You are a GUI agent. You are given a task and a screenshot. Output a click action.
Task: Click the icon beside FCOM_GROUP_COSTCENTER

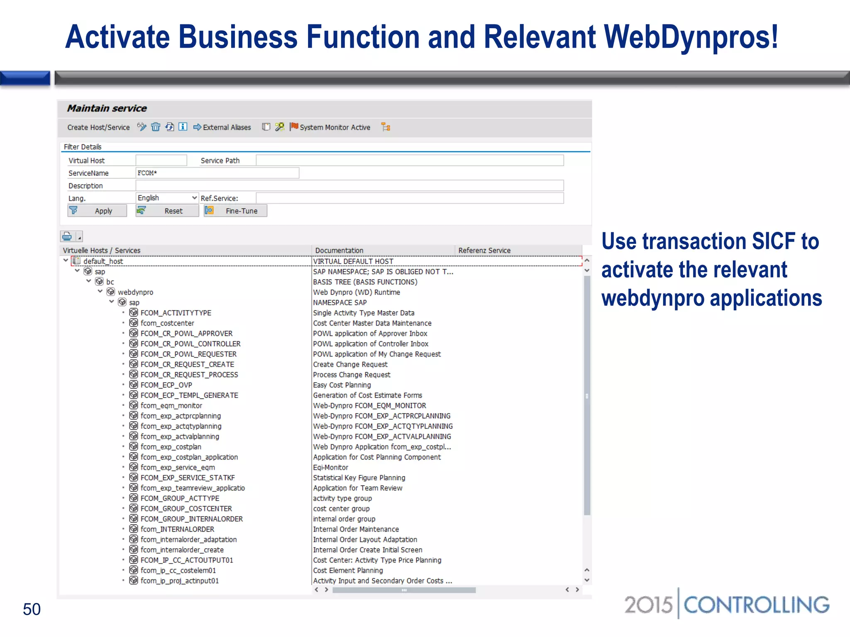(x=134, y=508)
